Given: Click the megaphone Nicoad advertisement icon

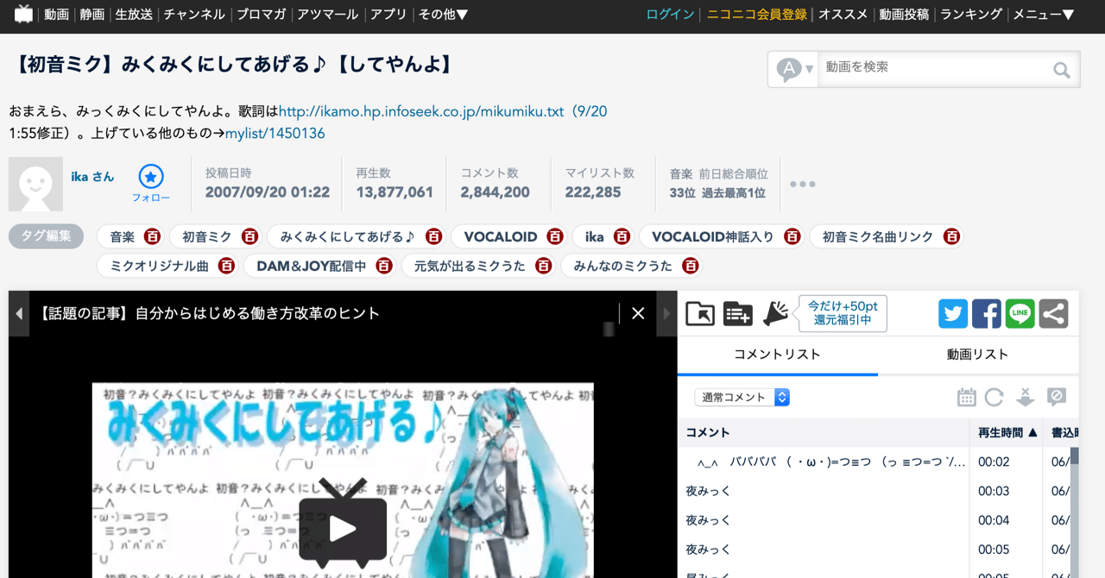Looking at the screenshot, I should click(x=774, y=313).
